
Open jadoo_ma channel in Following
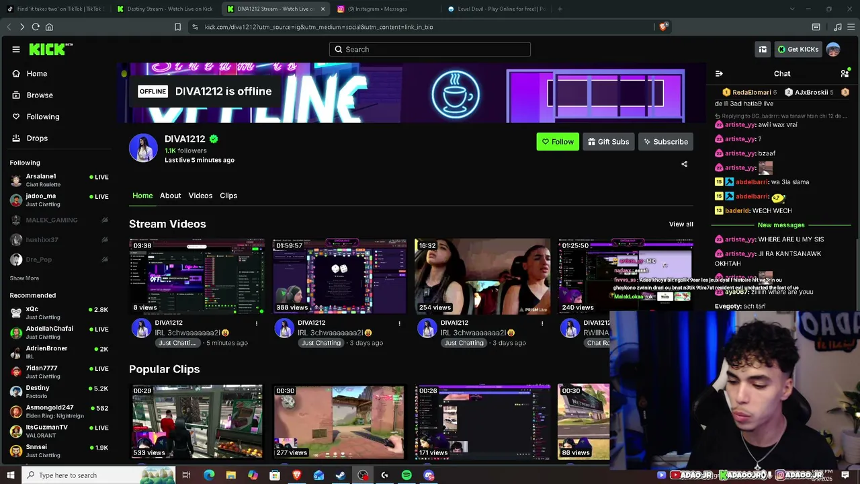coord(59,200)
